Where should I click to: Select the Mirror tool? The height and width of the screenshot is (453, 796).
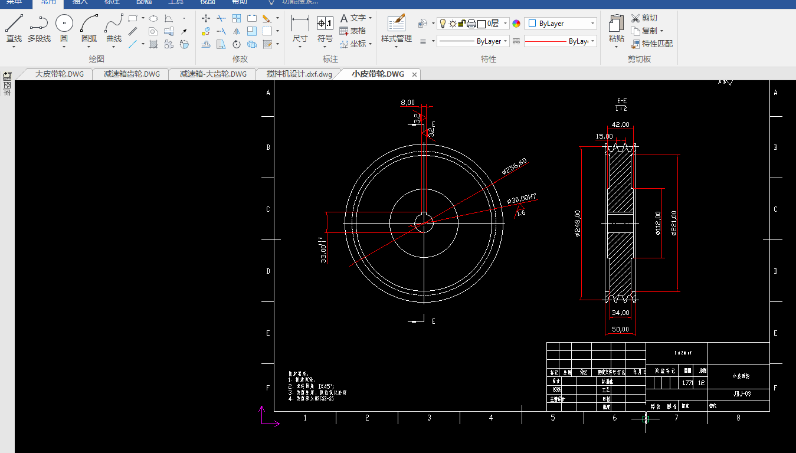(237, 31)
